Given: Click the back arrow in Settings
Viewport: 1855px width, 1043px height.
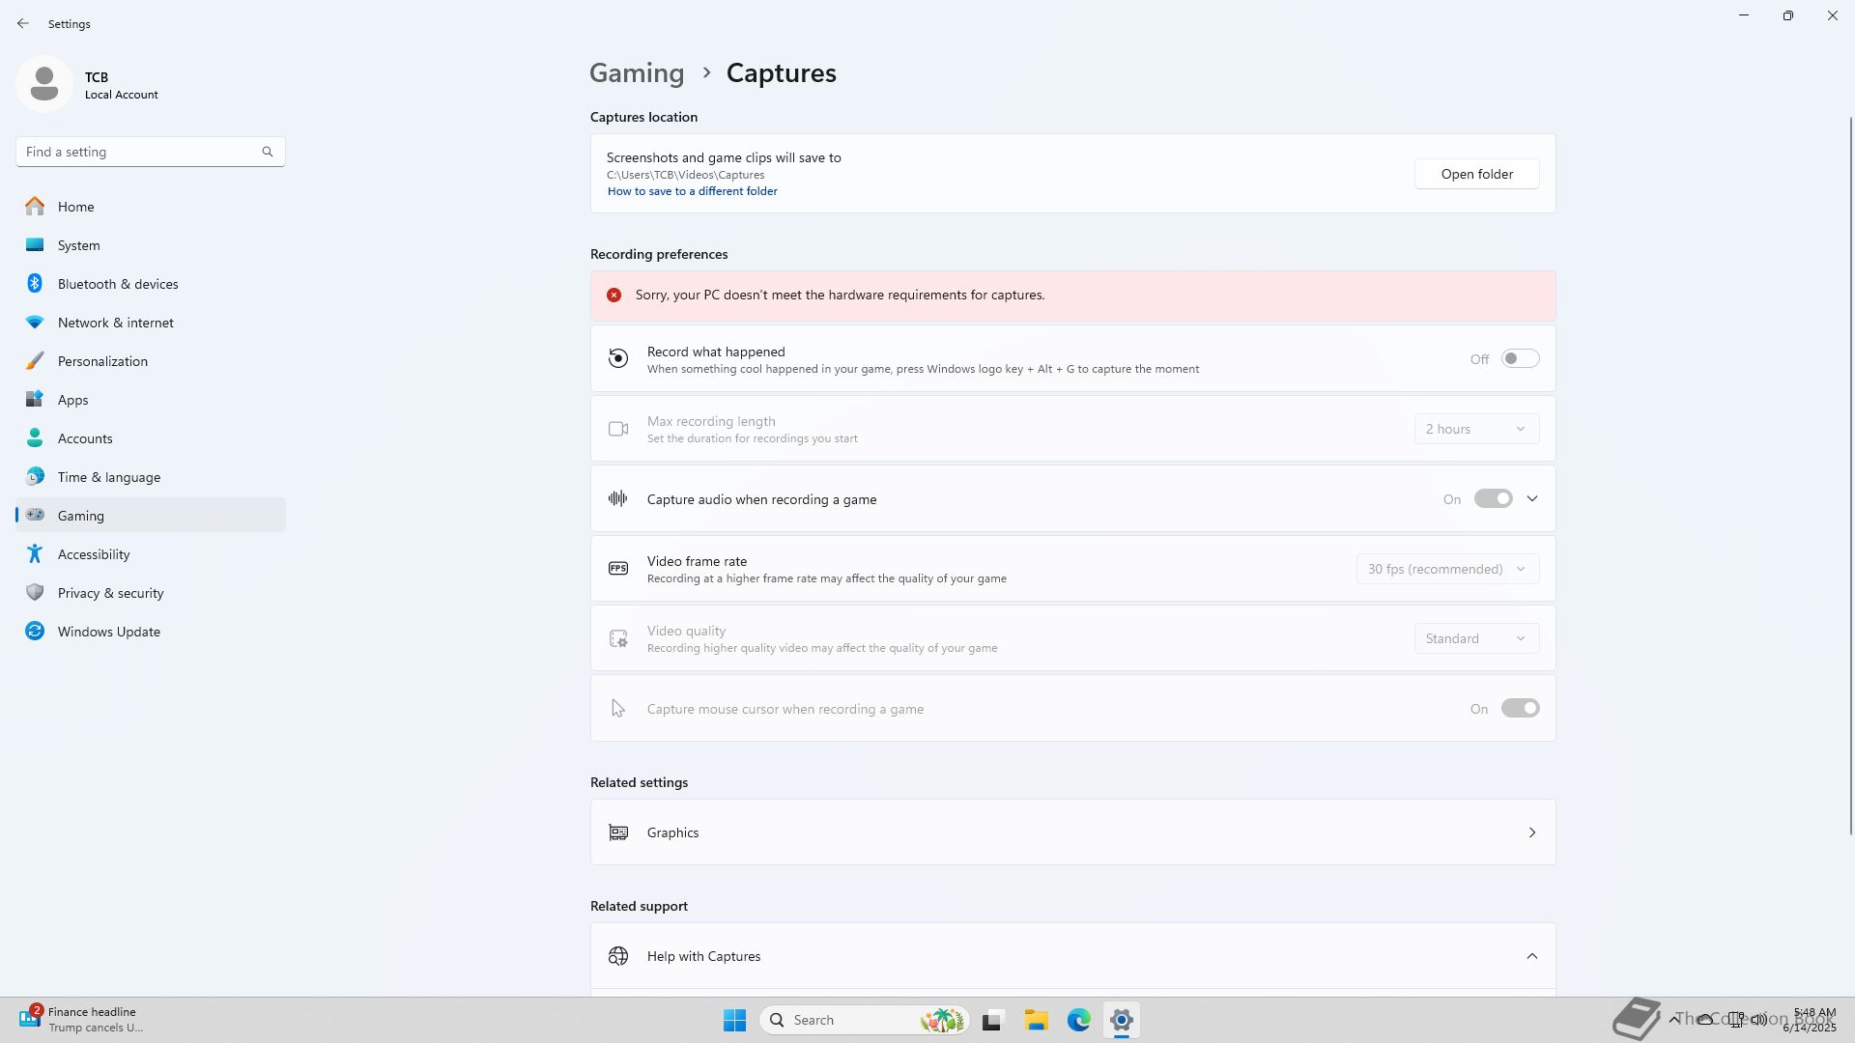Looking at the screenshot, I should pos(23,23).
